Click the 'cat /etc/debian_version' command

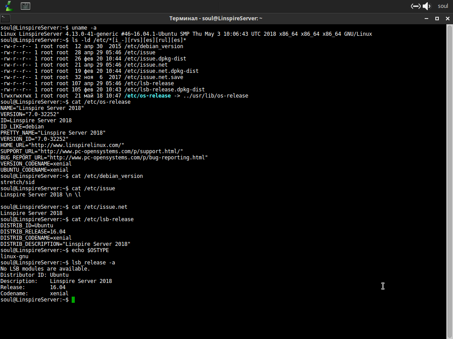107,176
